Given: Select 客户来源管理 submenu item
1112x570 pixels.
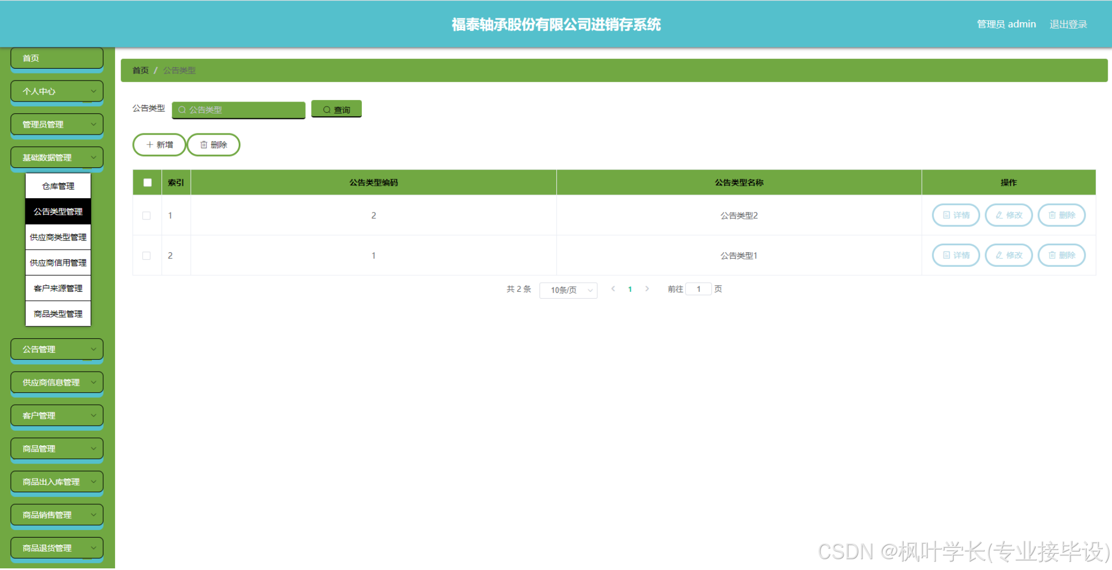Looking at the screenshot, I should (58, 289).
